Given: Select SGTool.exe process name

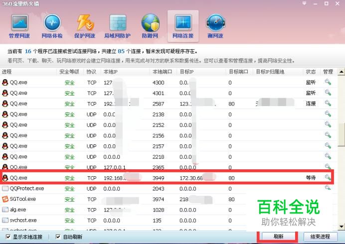Looking at the screenshot, I should 22,199.
